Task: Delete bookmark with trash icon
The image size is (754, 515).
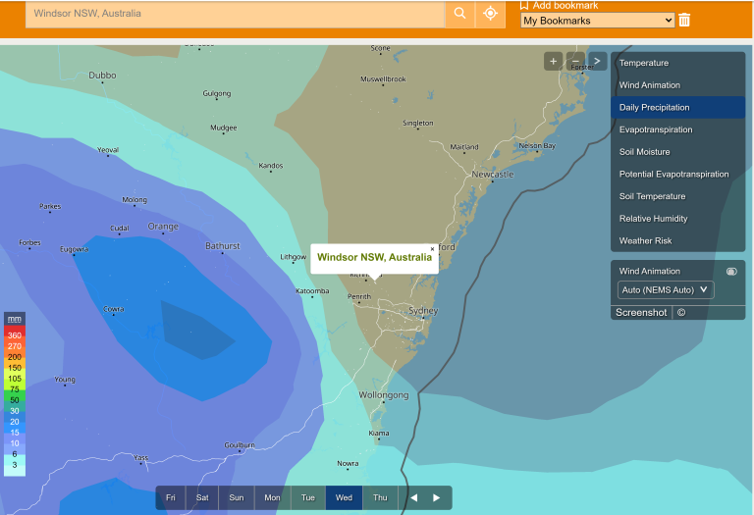Action: point(684,21)
